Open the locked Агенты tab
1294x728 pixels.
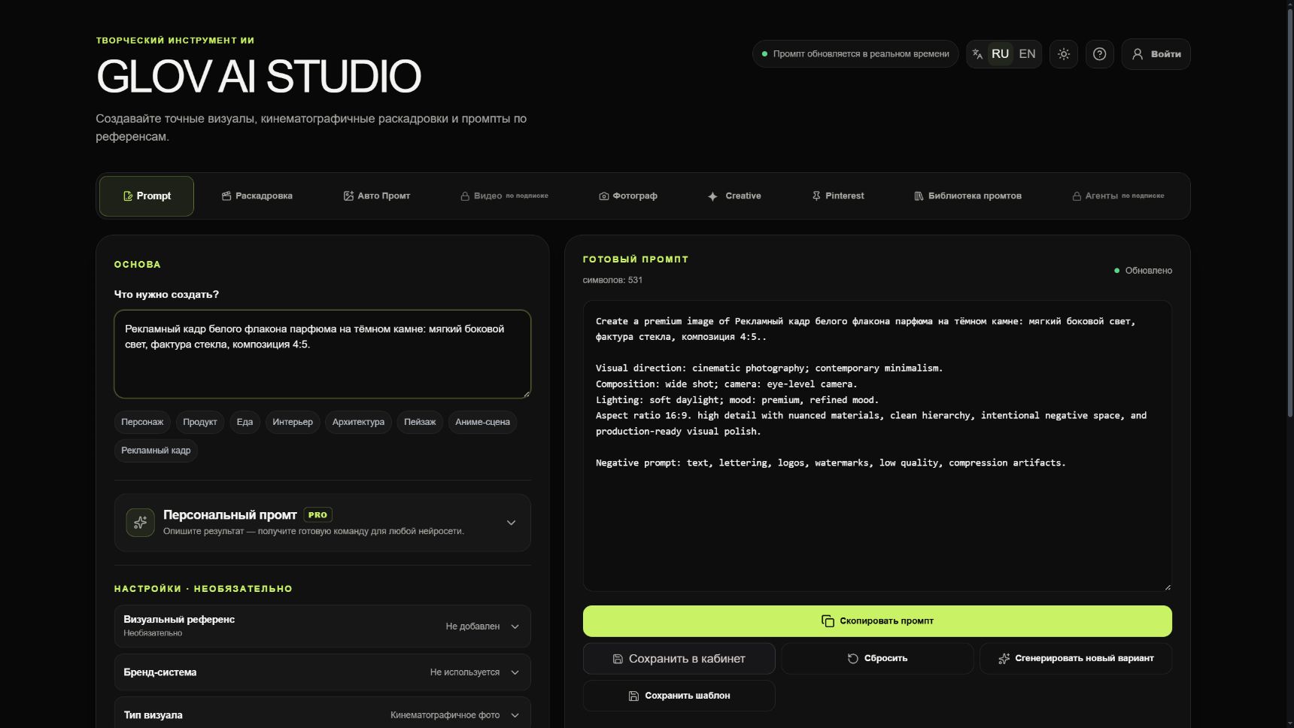click(x=1118, y=196)
